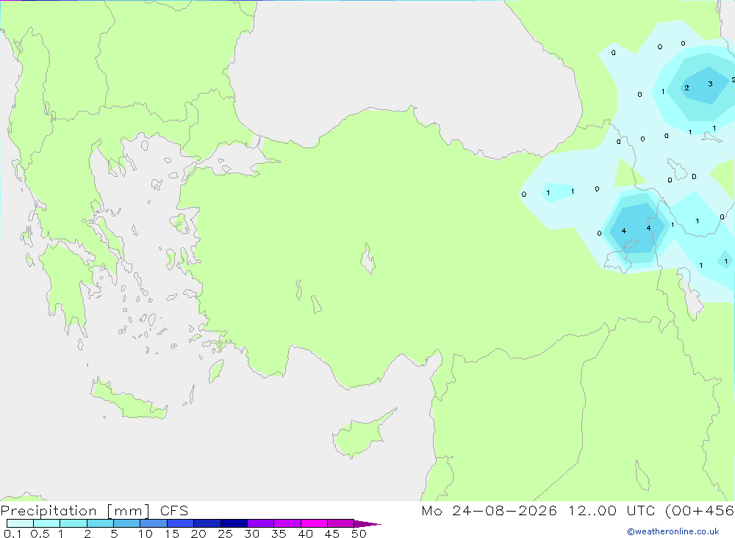Select the 20–25 mm legend color box

(207, 523)
